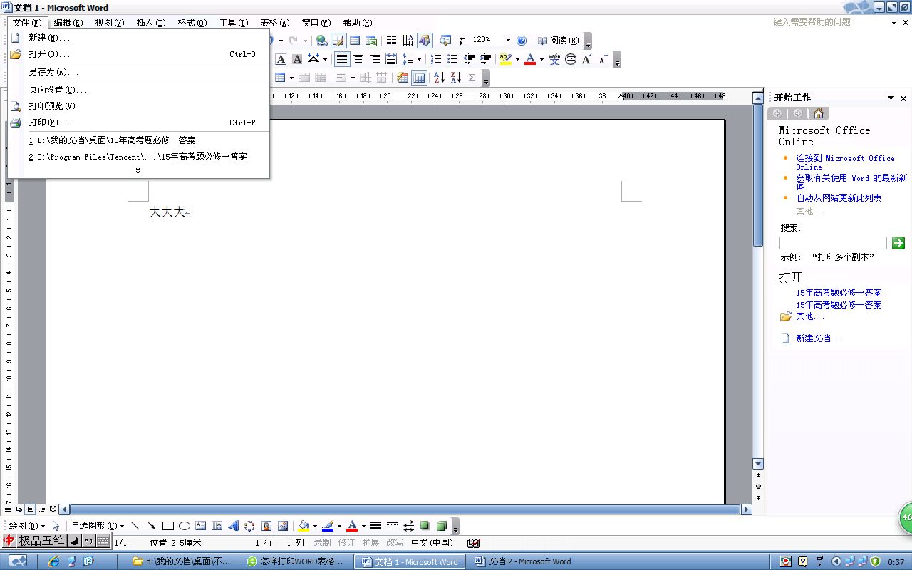Screen dimensions: 912x570
Task: Open line color dropdown on drawing toolbar
Action: tap(339, 526)
